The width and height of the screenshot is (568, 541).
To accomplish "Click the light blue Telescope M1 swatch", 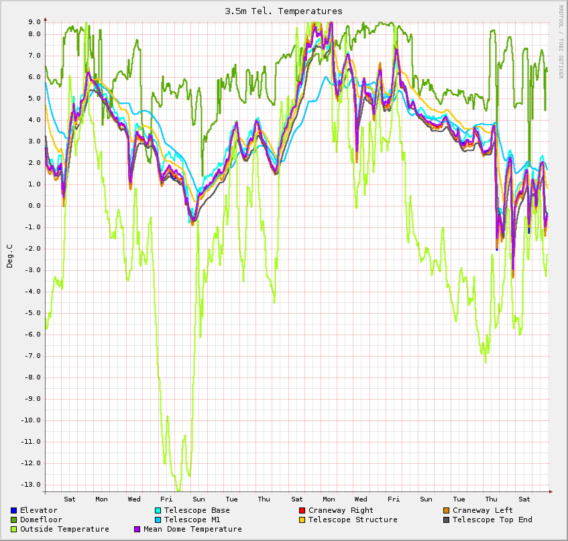I will (158, 520).
